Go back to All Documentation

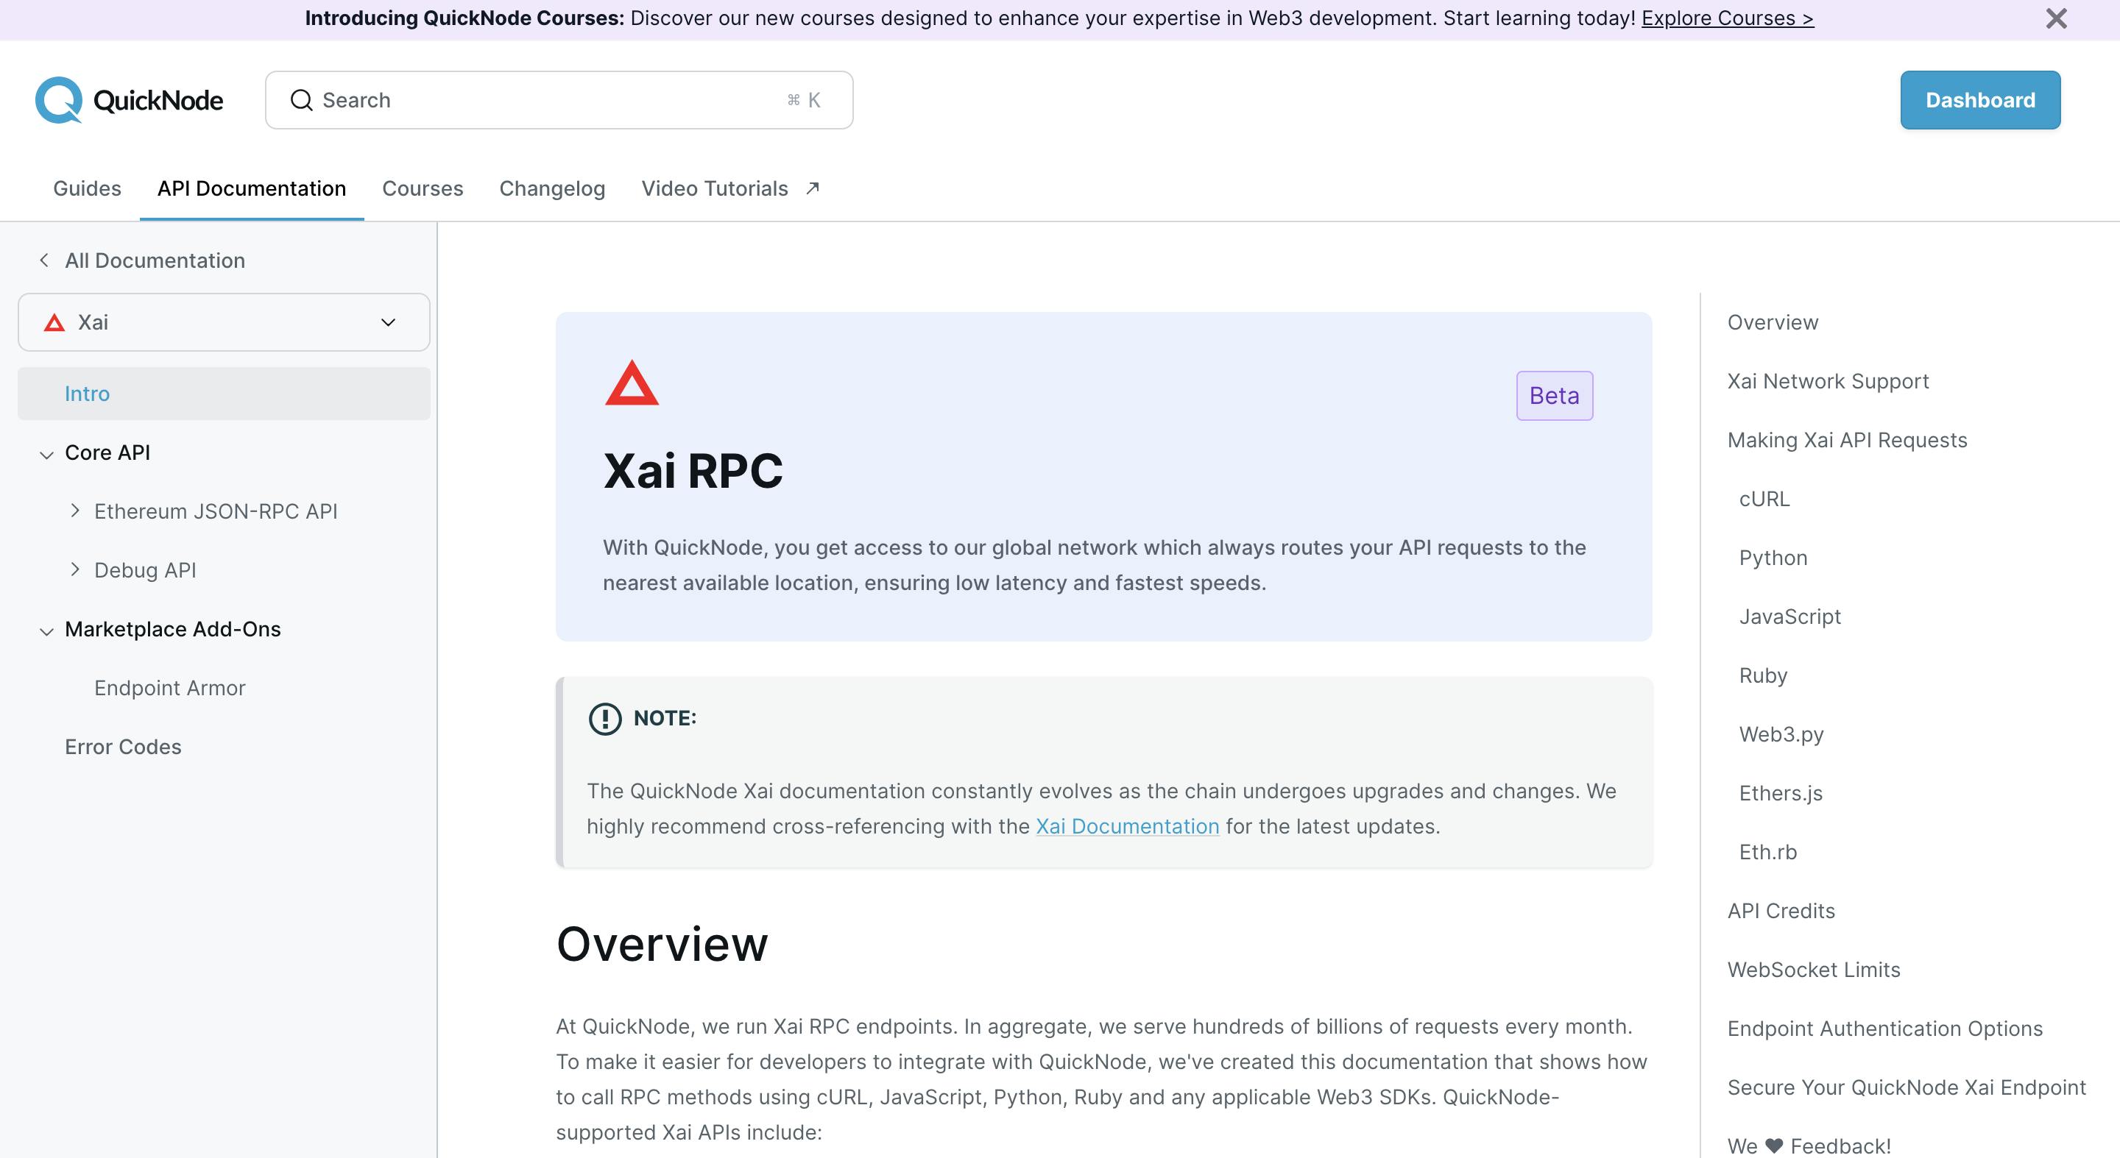coord(155,260)
